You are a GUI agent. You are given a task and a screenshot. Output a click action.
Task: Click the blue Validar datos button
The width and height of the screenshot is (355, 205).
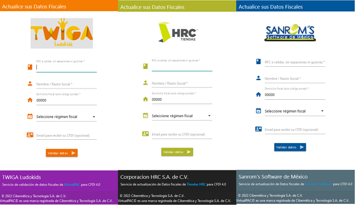290,147
